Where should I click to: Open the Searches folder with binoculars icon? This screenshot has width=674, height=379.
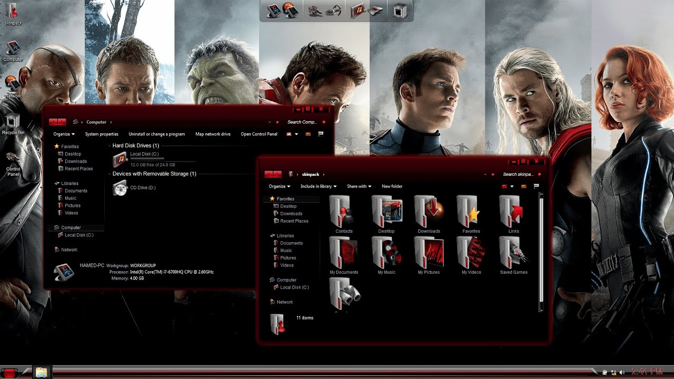point(345,295)
